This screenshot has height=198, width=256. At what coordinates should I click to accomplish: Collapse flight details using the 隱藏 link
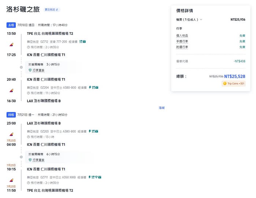coord(162,108)
